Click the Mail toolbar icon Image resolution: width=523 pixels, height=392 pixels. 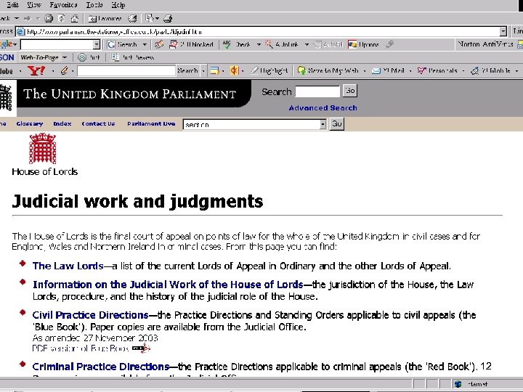(x=150, y=18)
